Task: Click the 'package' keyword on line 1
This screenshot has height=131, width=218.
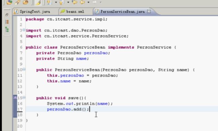Action: coord(35,19)
